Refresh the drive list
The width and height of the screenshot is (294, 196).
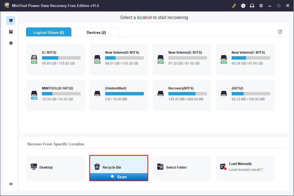pos(280,32)
